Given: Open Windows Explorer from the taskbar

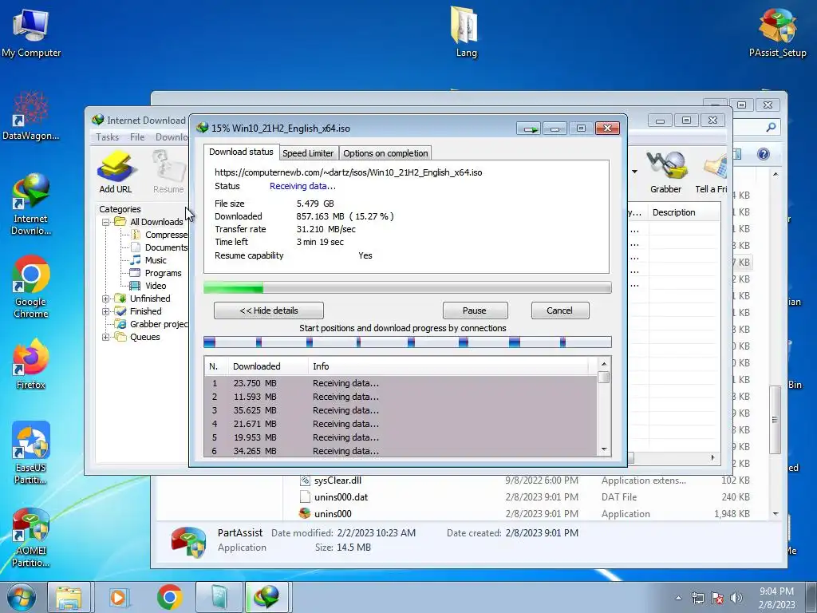Looking at the screenshot, I should (69, 597).
